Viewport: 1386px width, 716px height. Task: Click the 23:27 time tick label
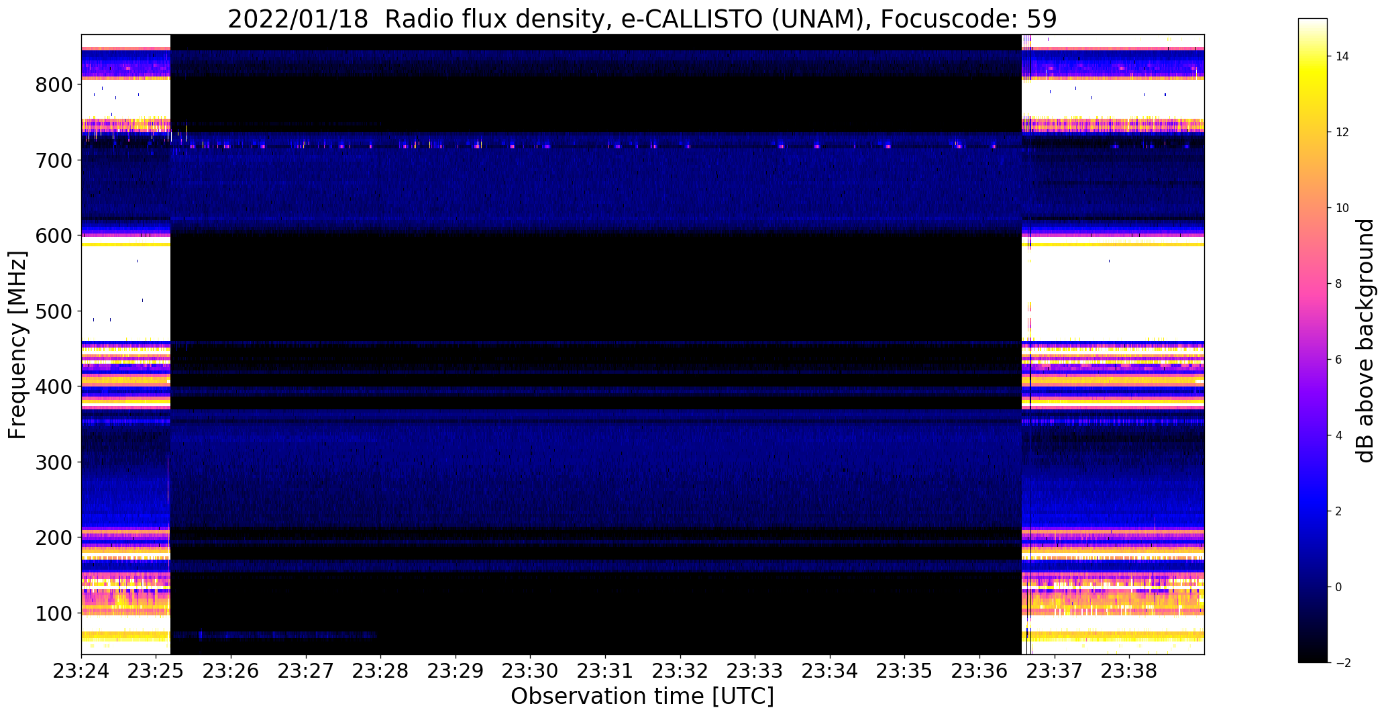click(306, 671)
